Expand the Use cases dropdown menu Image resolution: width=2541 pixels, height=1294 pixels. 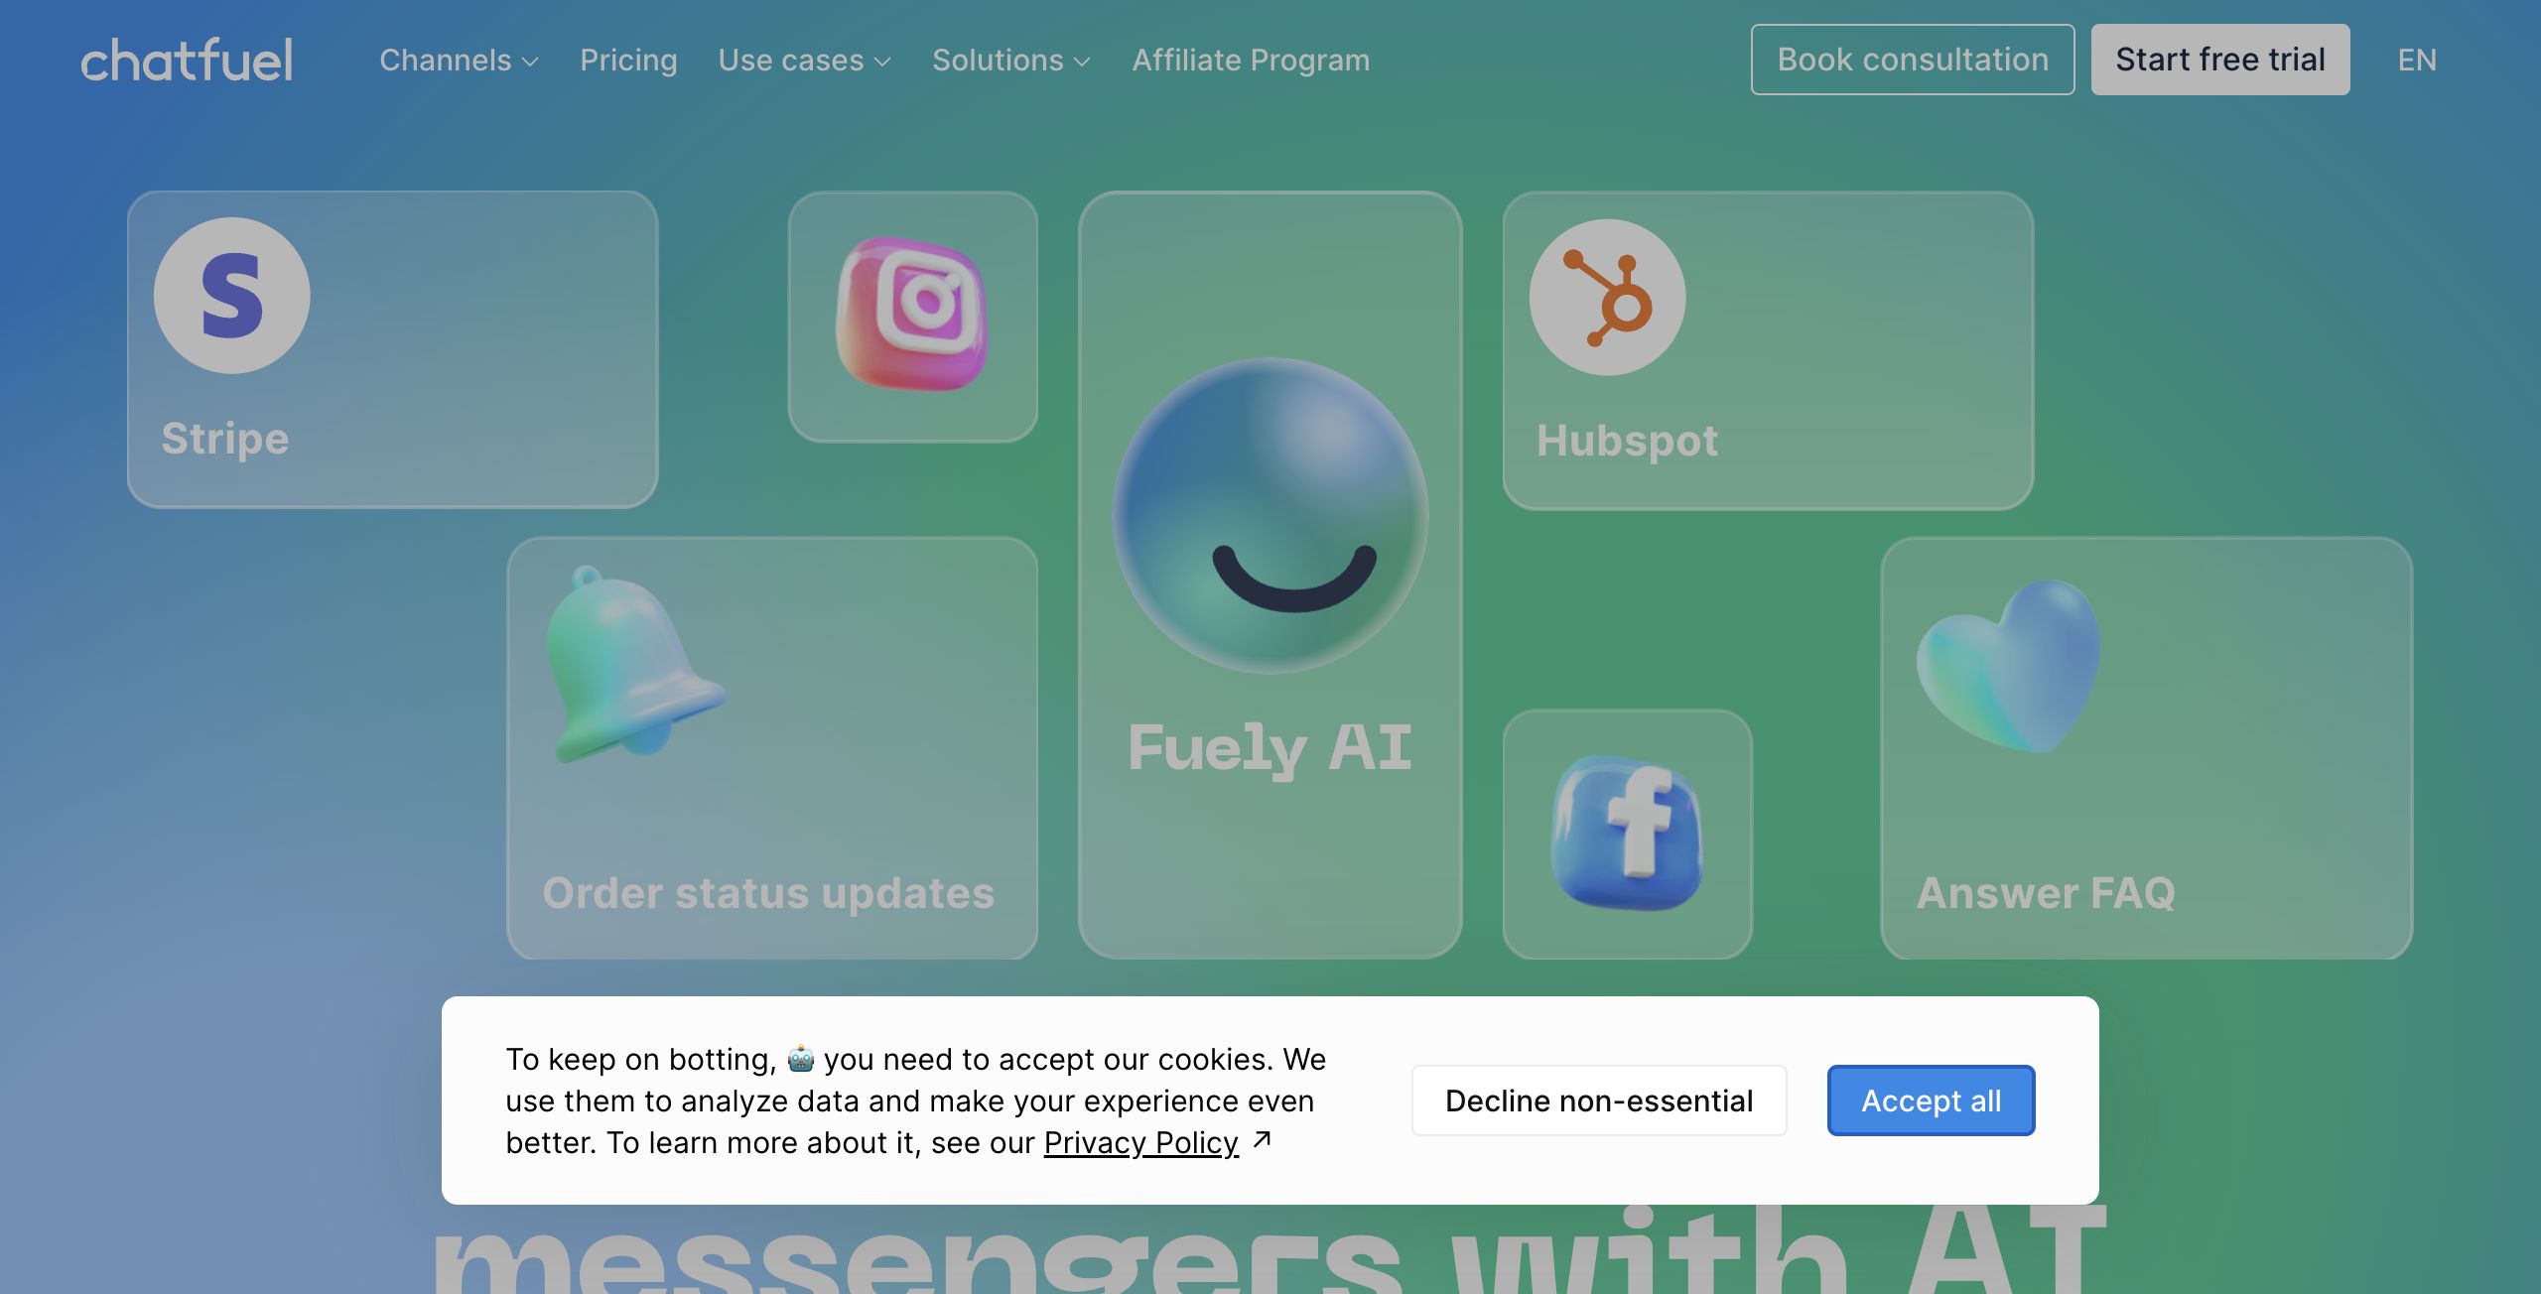(x=804, y=60)
